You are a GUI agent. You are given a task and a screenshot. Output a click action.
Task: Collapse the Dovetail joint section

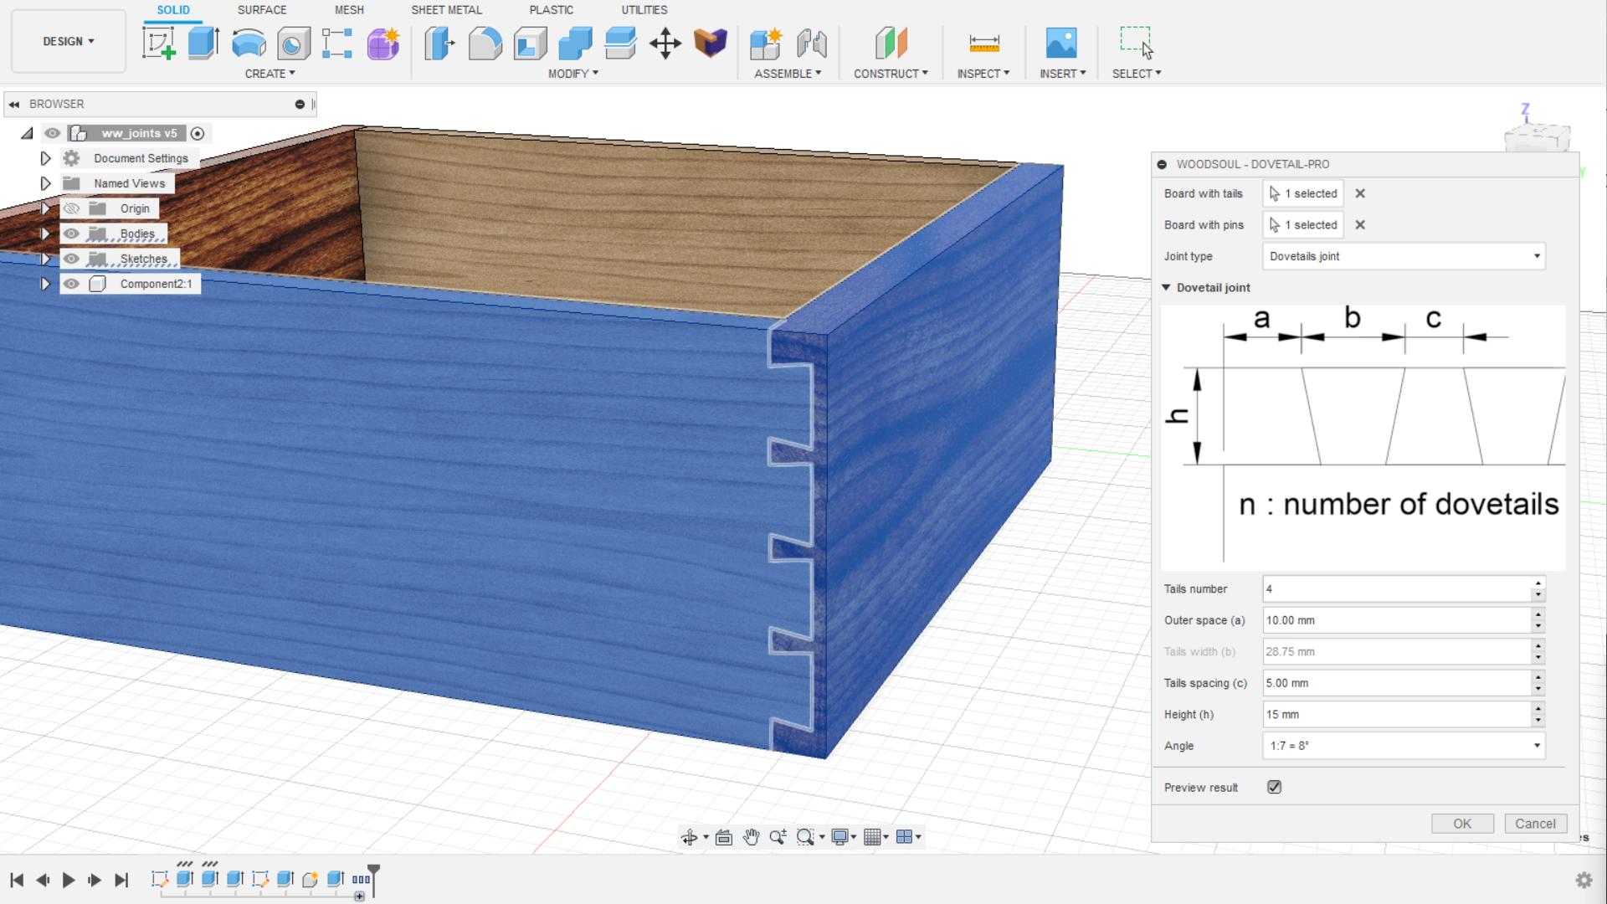click(x=1167, y=287)
